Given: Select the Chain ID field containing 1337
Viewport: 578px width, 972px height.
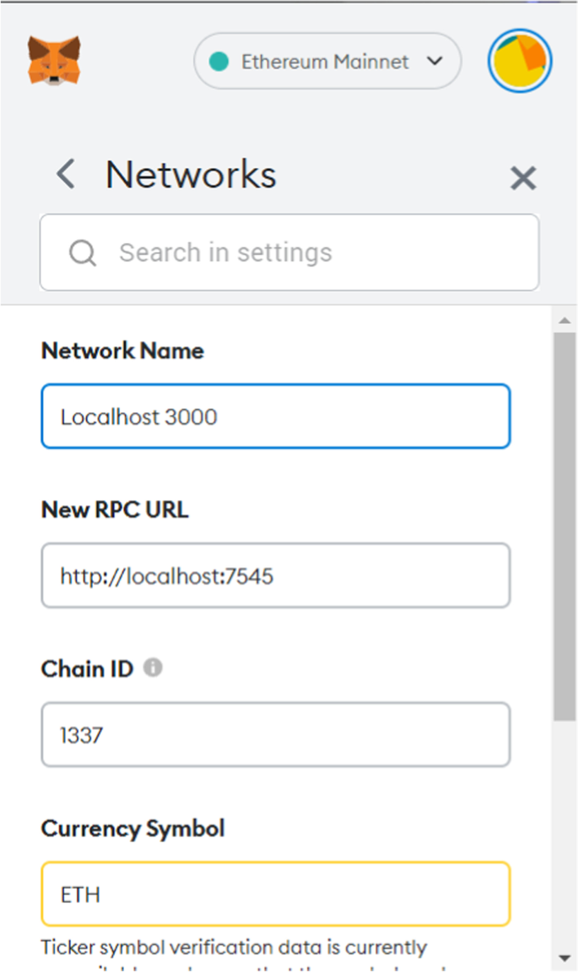Looking at the screenshot, I should [275, 735].
